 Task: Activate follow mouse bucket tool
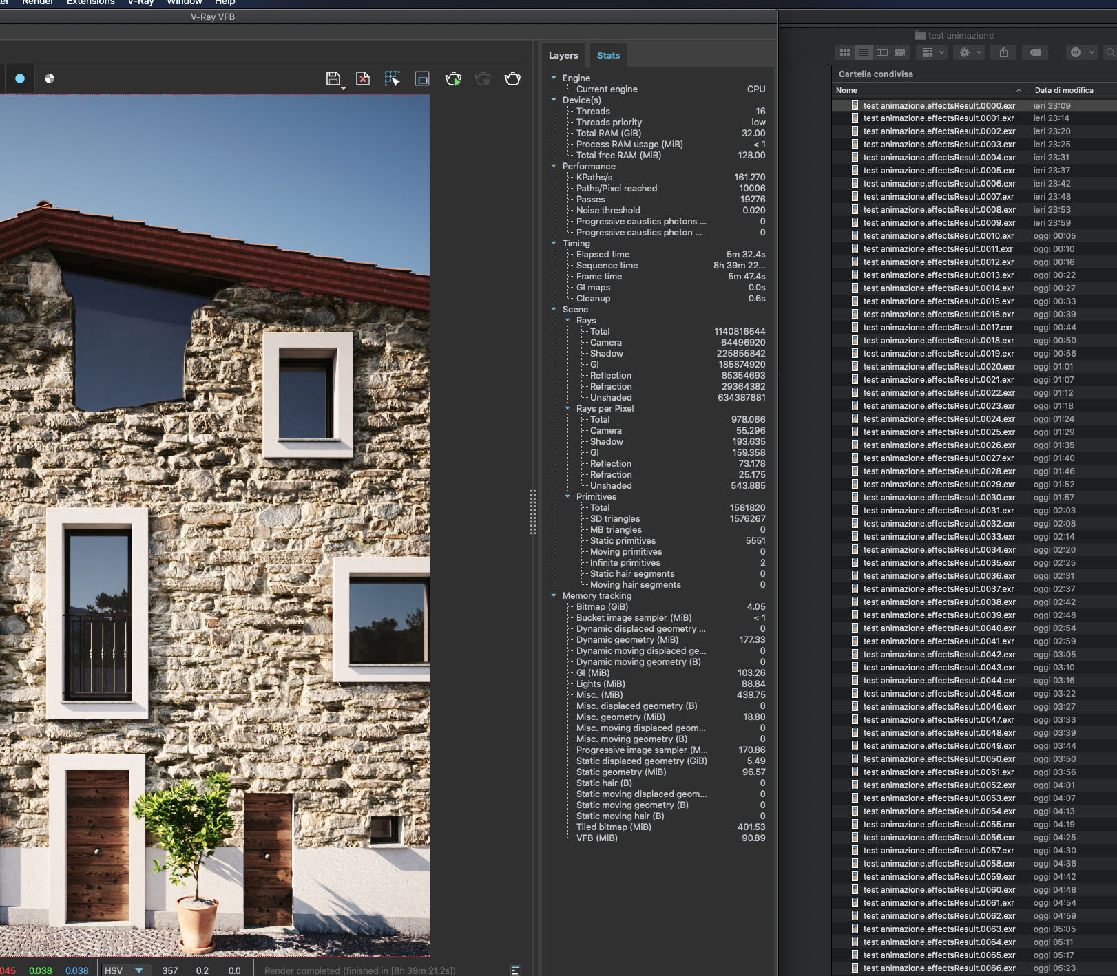coord(393,79)
